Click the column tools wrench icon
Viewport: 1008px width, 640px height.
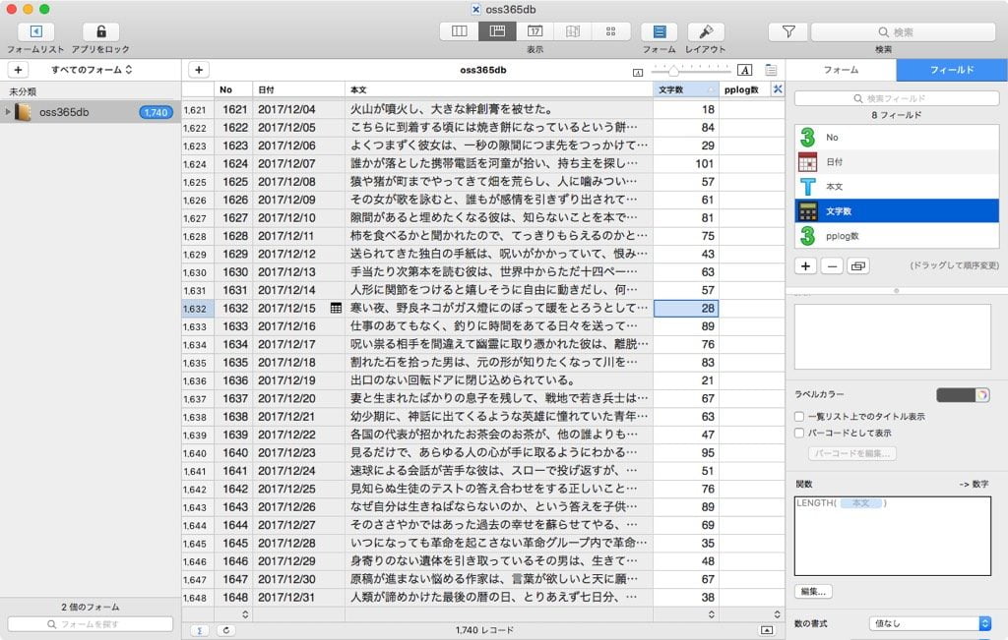(778, 89)
